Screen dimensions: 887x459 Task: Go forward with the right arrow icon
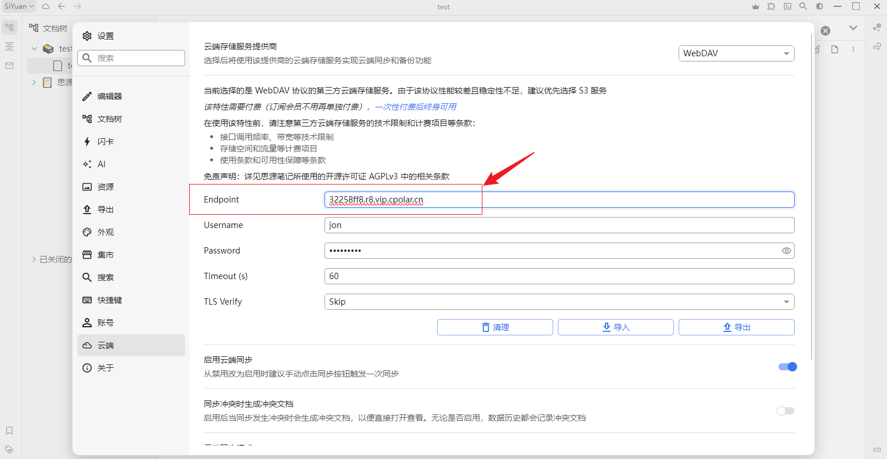(x=78, y=6)
